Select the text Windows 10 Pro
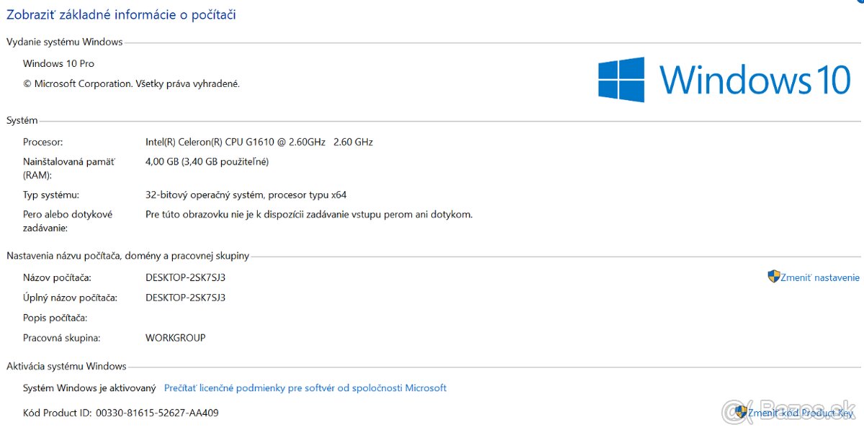 pos(58,63)
